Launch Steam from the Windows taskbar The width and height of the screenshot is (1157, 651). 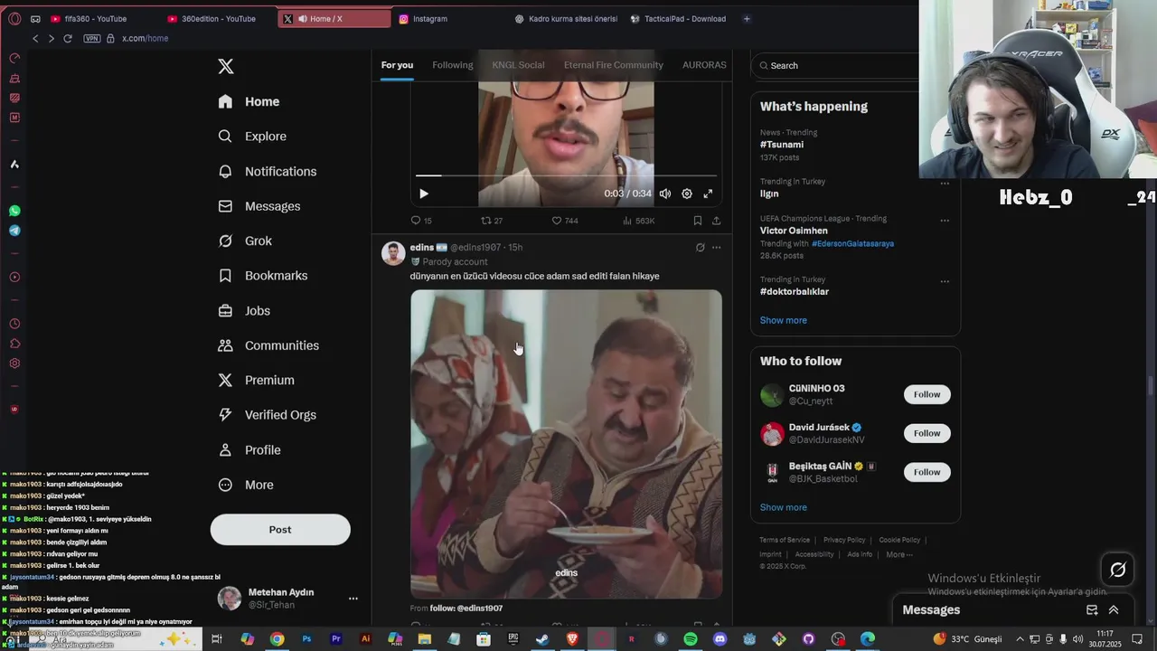pos(542,639)
